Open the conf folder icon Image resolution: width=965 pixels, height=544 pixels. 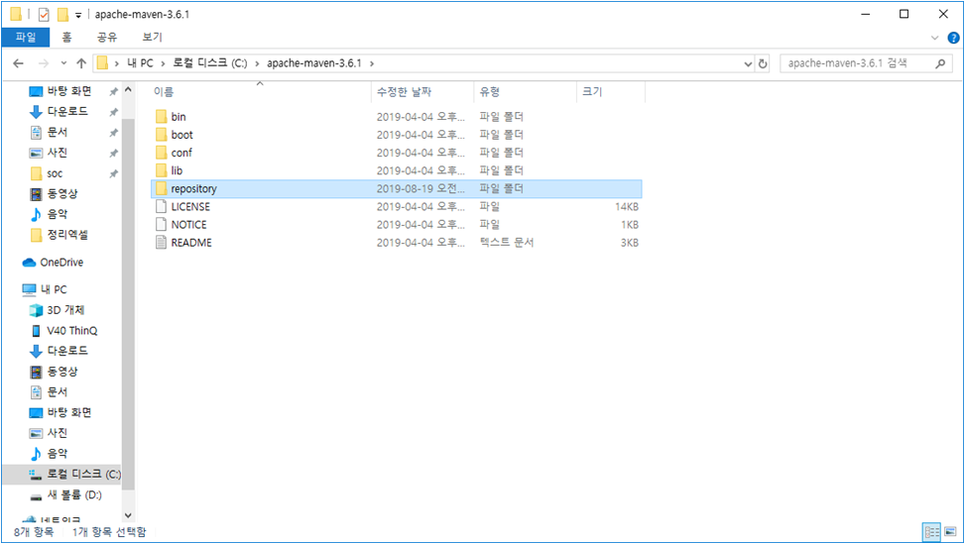coord(162,153)
